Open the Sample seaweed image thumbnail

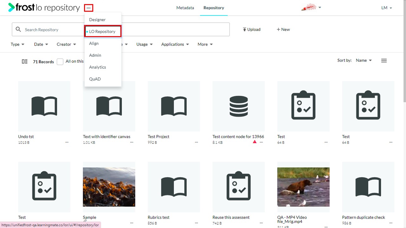(109, 187)
